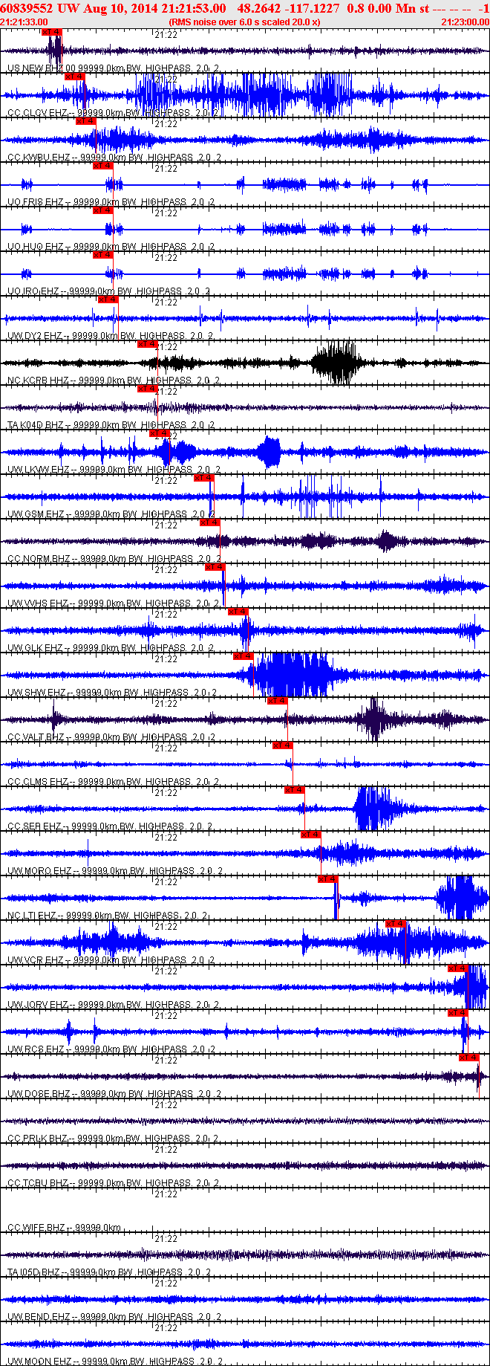
Task: Click the red pick flag on NC.LTI trace
Action: tap(327, 879)
